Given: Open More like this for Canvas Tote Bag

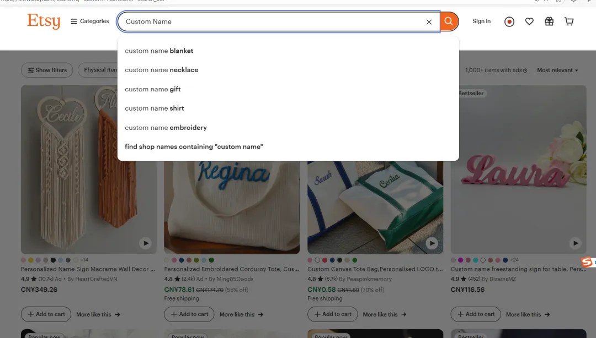Looking at the screenshot, I should click(x=384, y=314).
